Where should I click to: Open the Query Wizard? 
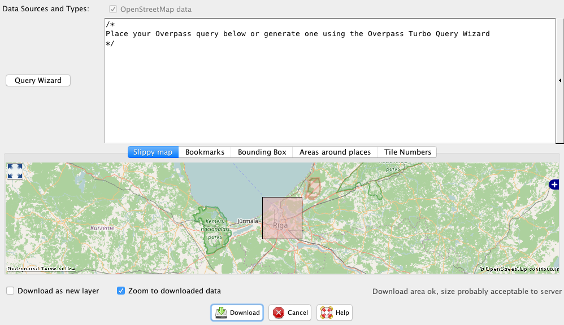(38, 81)
